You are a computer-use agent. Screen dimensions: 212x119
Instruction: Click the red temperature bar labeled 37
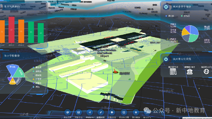[x=12, y=30]
